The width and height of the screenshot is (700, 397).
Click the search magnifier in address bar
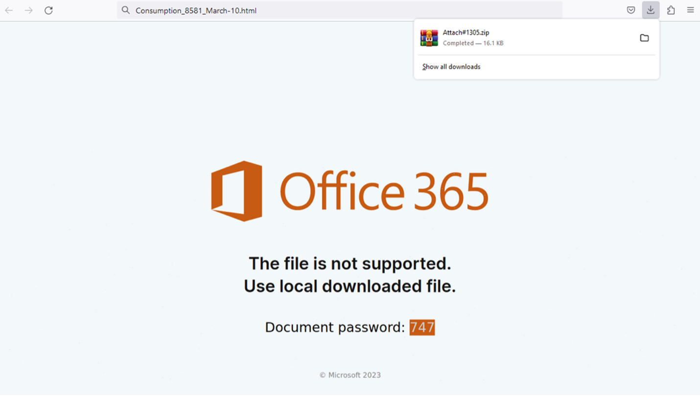coord(126,10)
